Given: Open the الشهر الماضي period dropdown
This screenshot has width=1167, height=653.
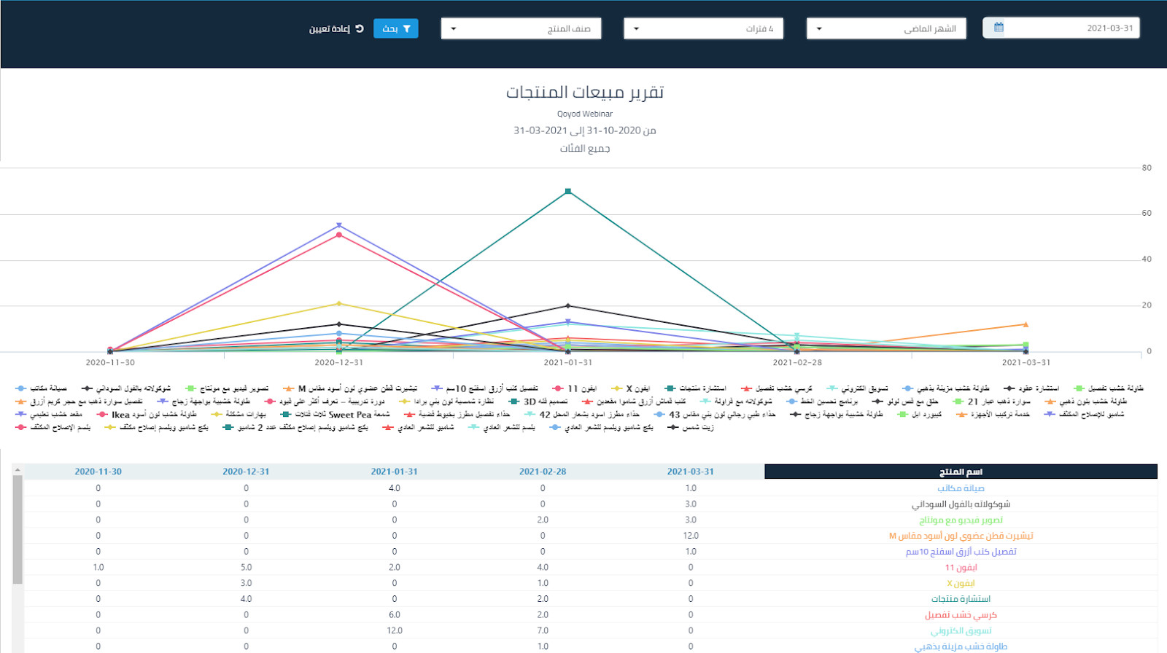Looking at the screenshot, I should coord(886,28).
